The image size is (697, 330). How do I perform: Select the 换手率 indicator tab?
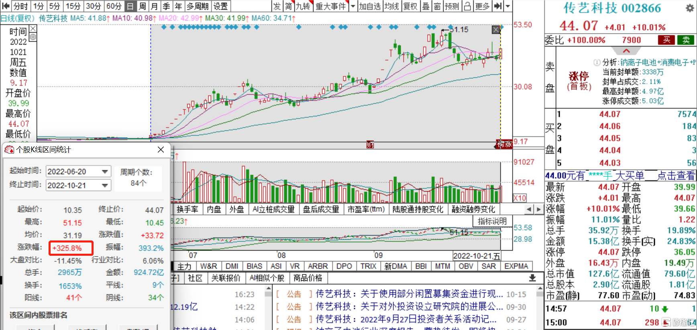point(187,209)
